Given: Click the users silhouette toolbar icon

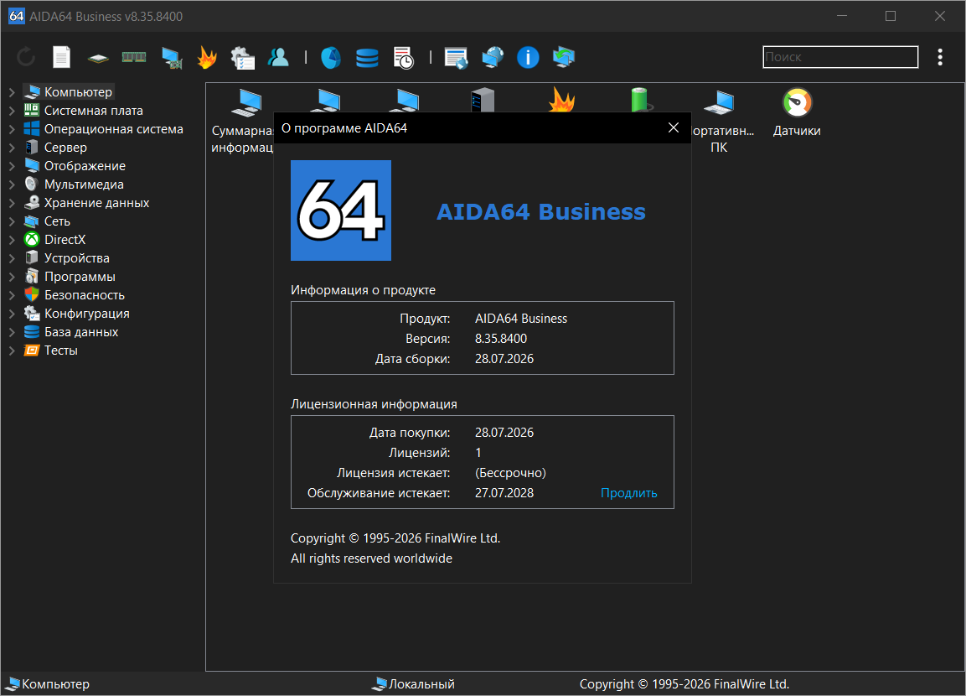Looking at the screenshot, I should pos(278,57).
